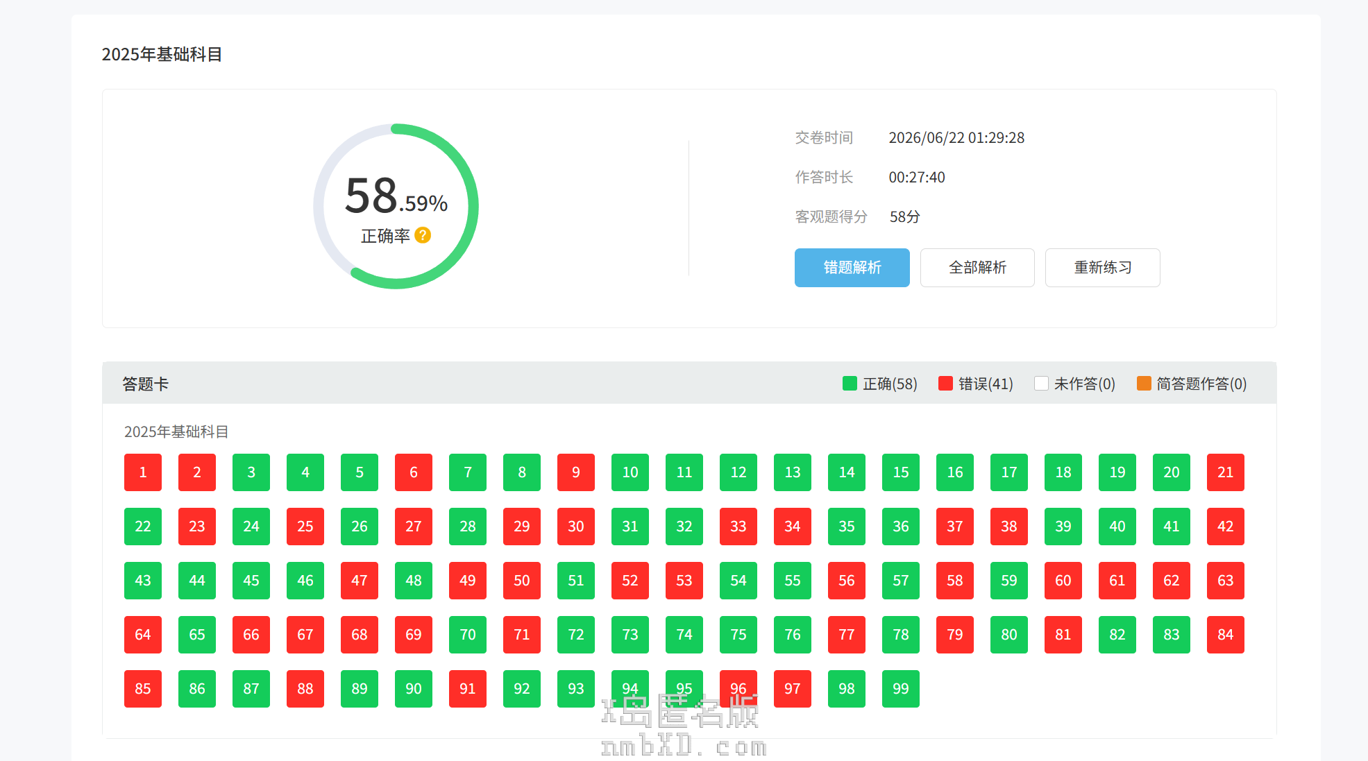Open question 53 tile
Viewport: 1368px width, 761px height.
[684, 581]
